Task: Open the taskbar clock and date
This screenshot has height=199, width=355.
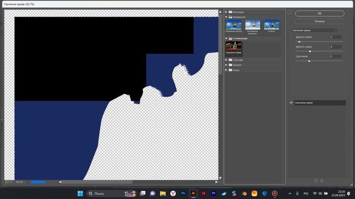Action: [x=338, y=193]
